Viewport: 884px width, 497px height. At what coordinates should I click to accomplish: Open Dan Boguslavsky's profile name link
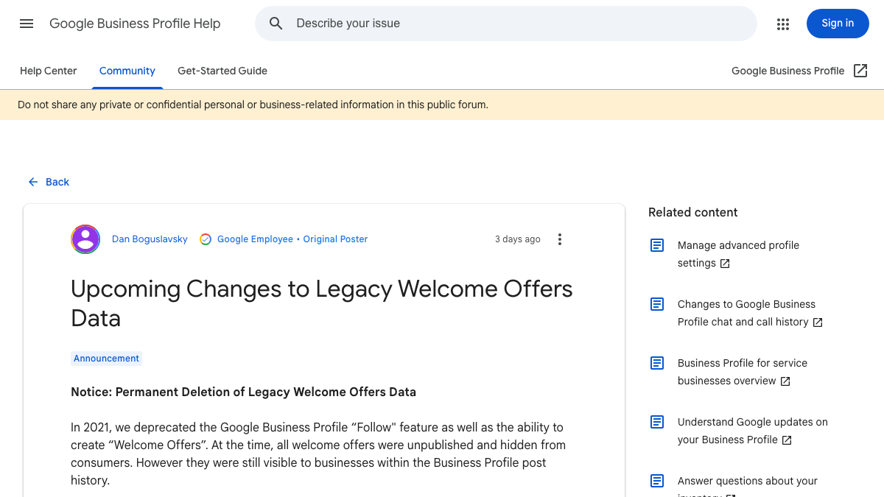(150, 239)
